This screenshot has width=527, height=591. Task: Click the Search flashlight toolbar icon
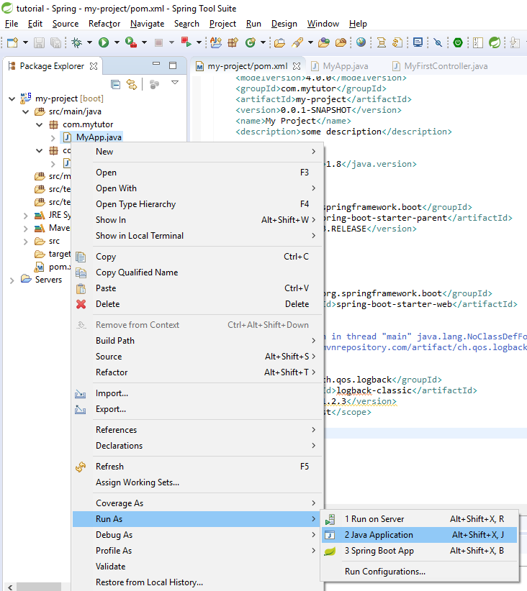(297, 42)
